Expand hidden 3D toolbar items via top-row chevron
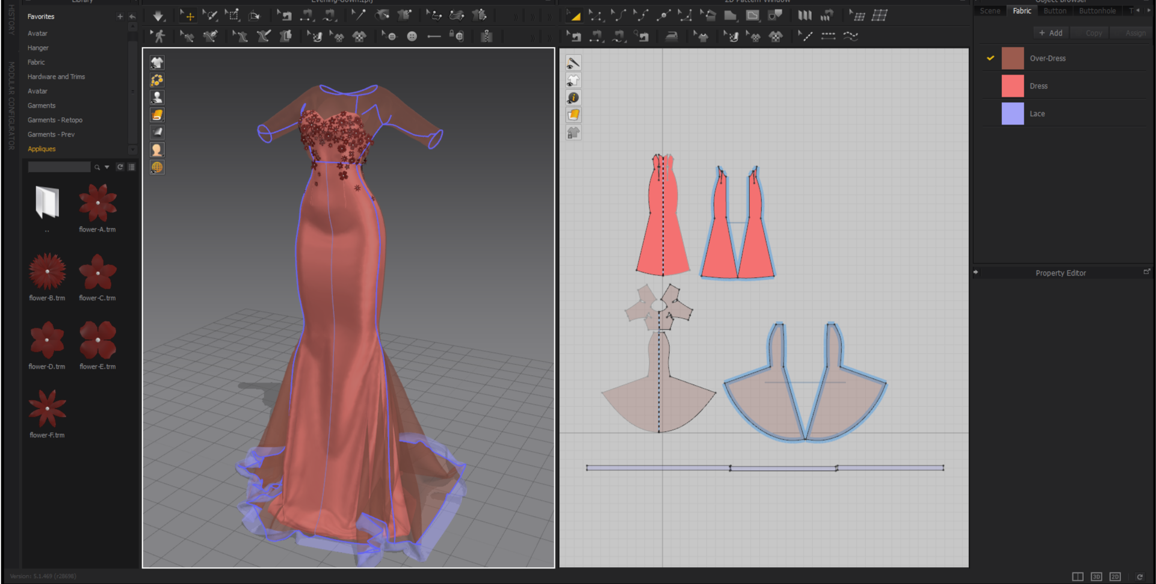1156x584 pixels. point(517,16)
